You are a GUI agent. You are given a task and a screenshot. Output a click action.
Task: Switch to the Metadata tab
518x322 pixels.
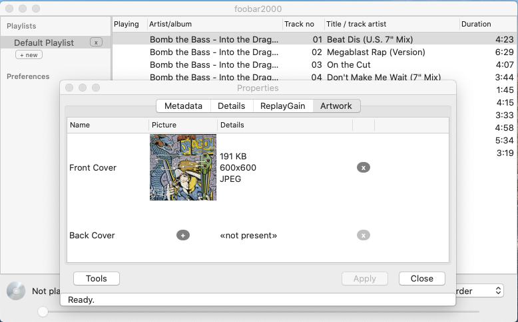[183, 106]
